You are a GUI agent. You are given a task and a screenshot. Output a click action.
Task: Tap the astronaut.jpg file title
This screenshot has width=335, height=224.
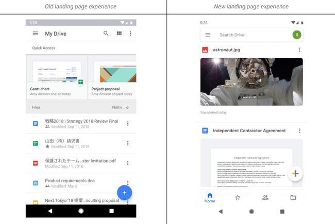click(226, 50)
